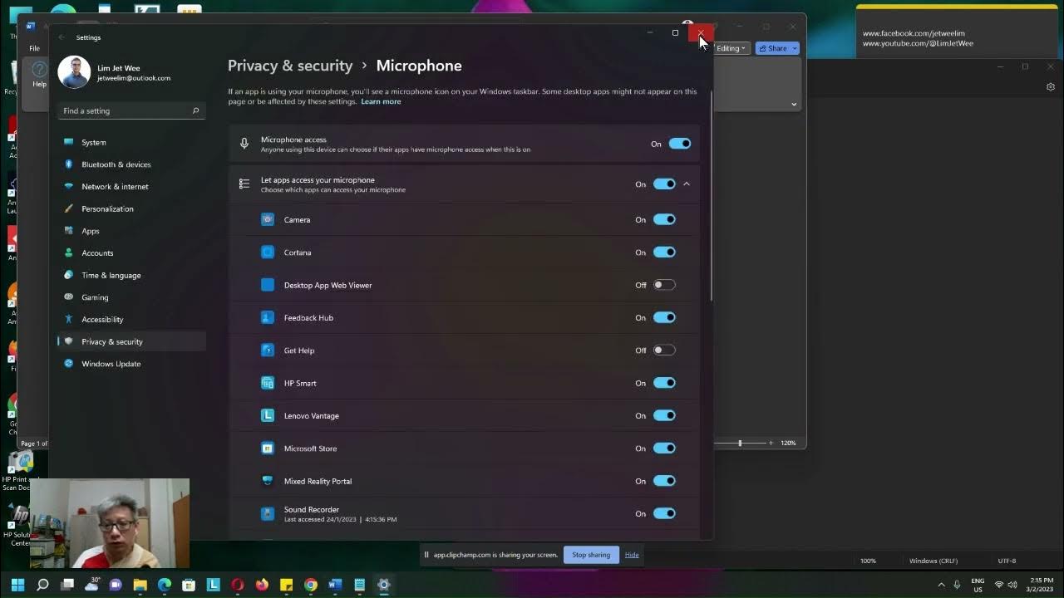This screenshot has width=1064, height=598.
Task: Open Accessibility settings category
Action: [x=131, y=320]
